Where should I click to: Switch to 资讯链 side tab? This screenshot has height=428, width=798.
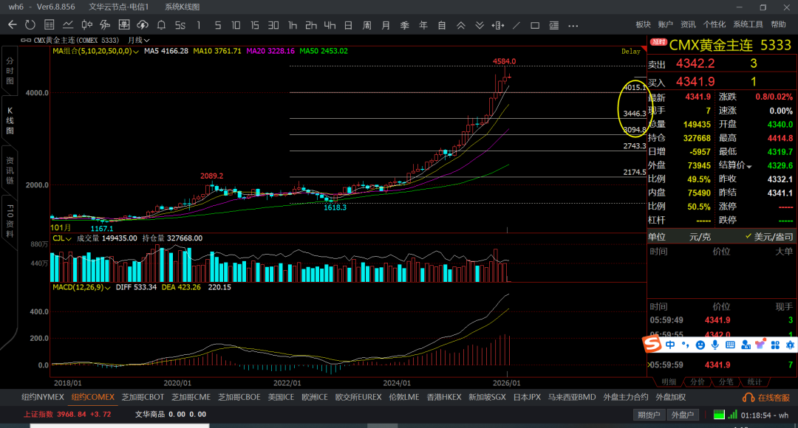point(10,170)
